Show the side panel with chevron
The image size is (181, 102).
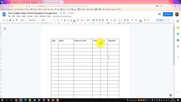point(178,92)
